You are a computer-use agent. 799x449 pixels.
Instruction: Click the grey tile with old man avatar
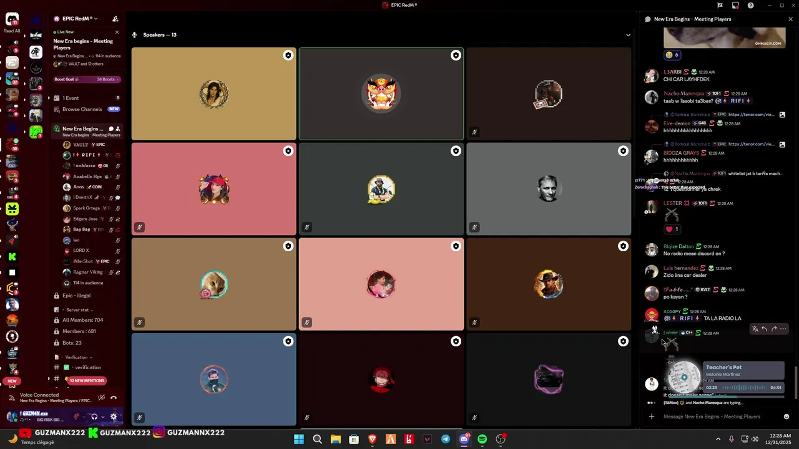point(549,189)
